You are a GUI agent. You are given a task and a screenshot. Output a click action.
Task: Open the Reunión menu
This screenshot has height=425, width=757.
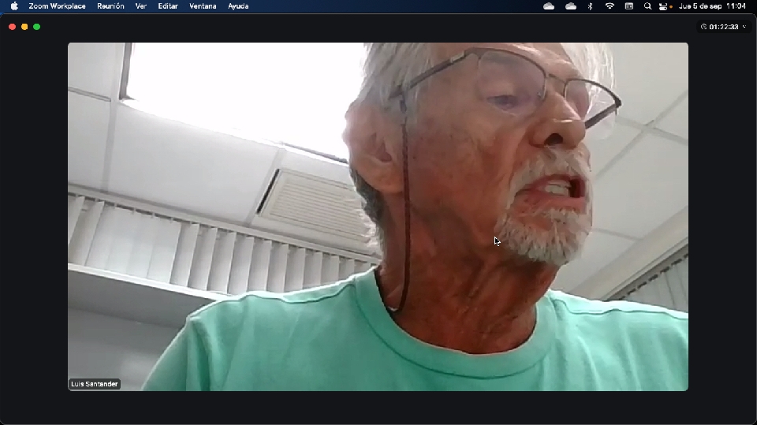point(110,6)
